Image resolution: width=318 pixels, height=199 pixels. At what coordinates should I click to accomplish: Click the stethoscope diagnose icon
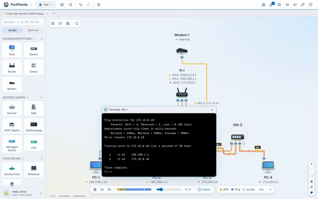tap(60, 23)
